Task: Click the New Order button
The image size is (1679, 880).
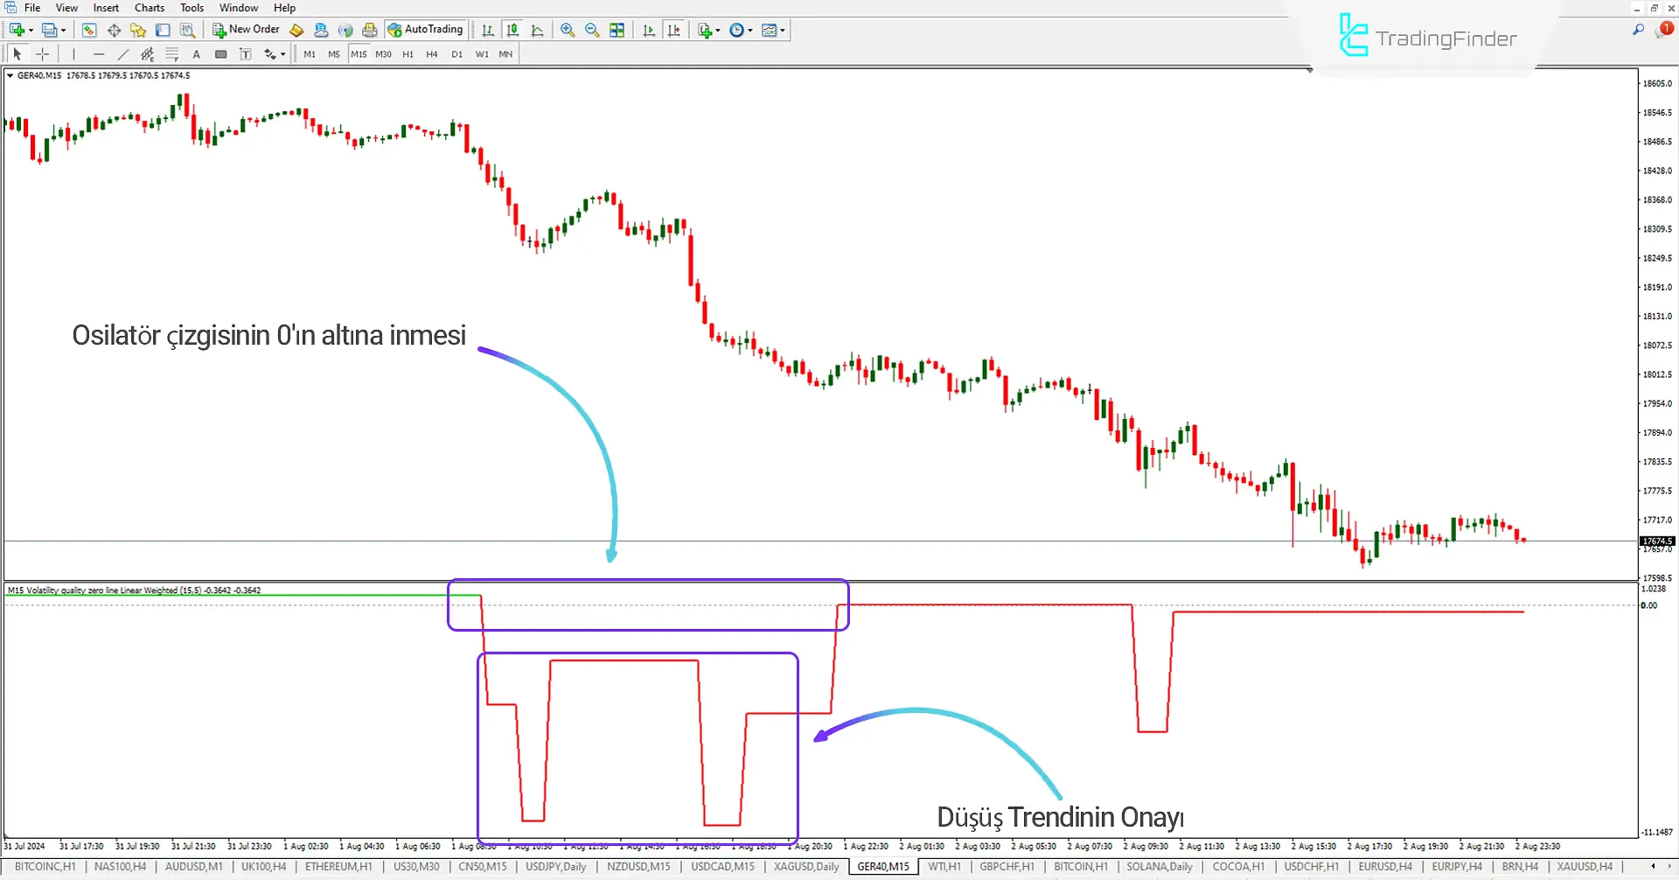Action: pos(246,30)
